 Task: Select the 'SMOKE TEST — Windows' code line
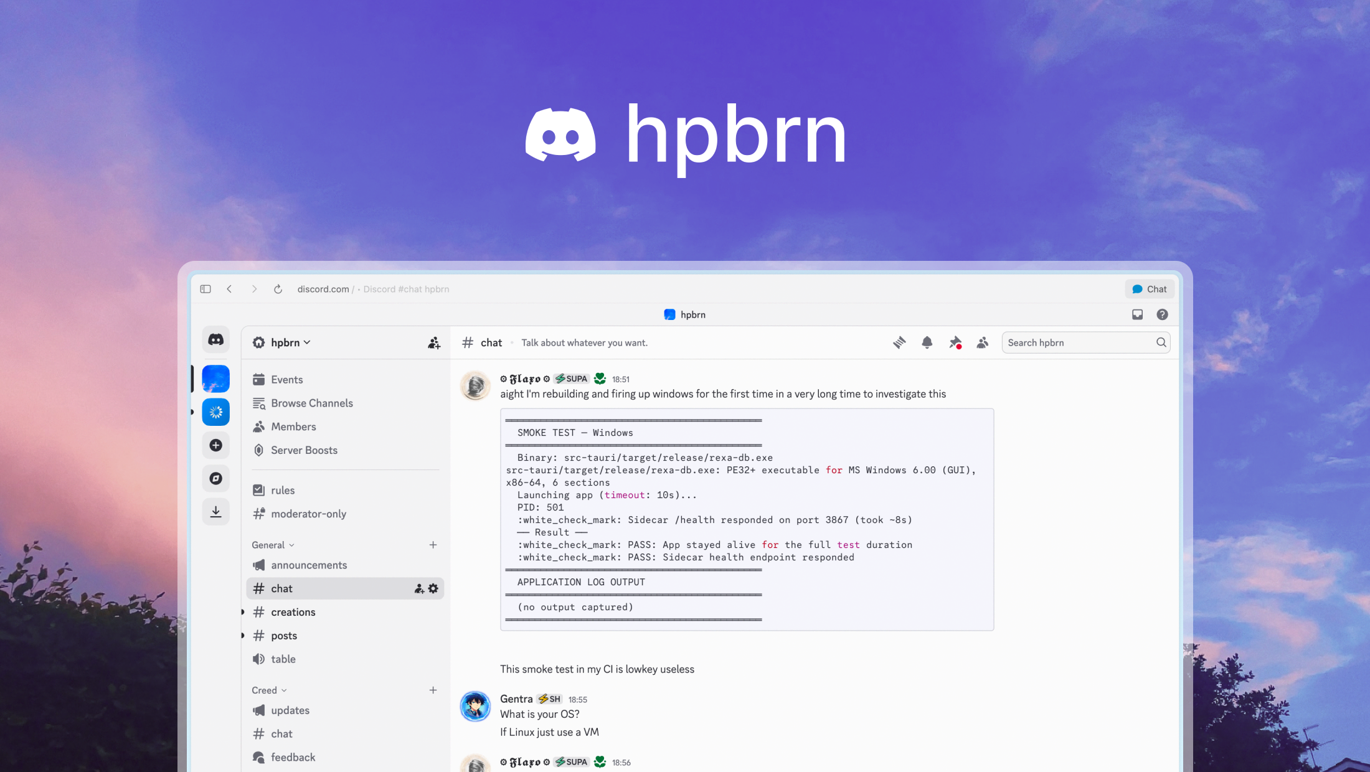click(575, 433)
